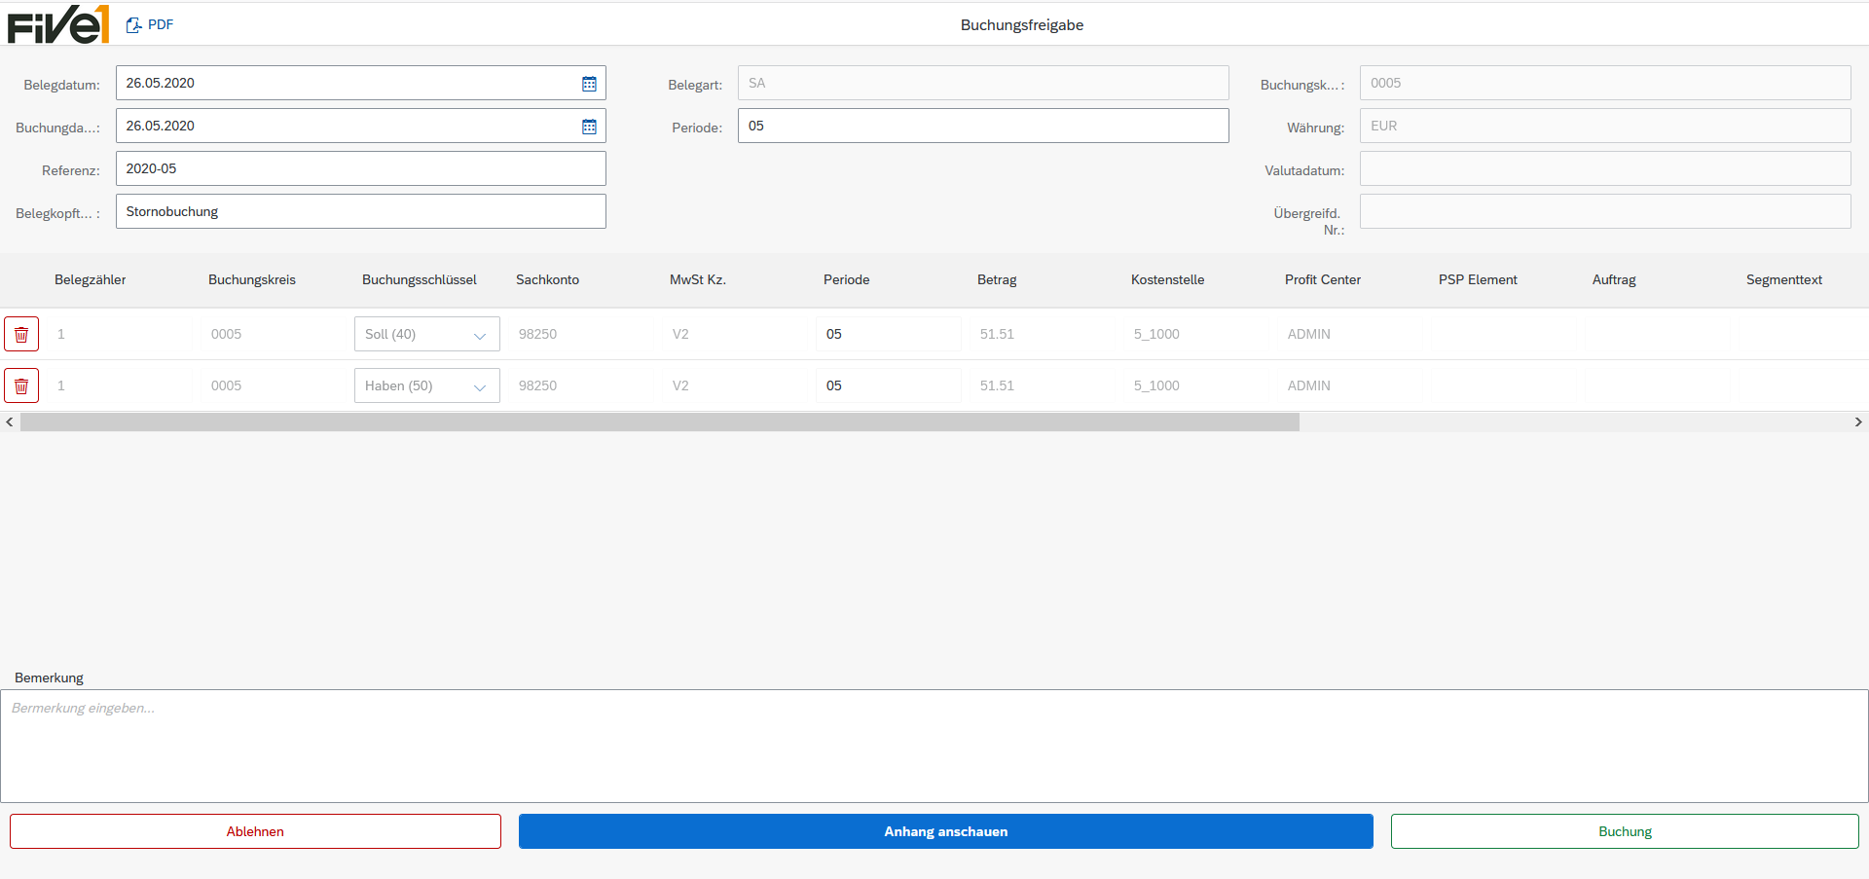The width and height of the screenshot is (1869, 879).
Task: Click Periode input in Haben row
Action: [x=889, y=385]
